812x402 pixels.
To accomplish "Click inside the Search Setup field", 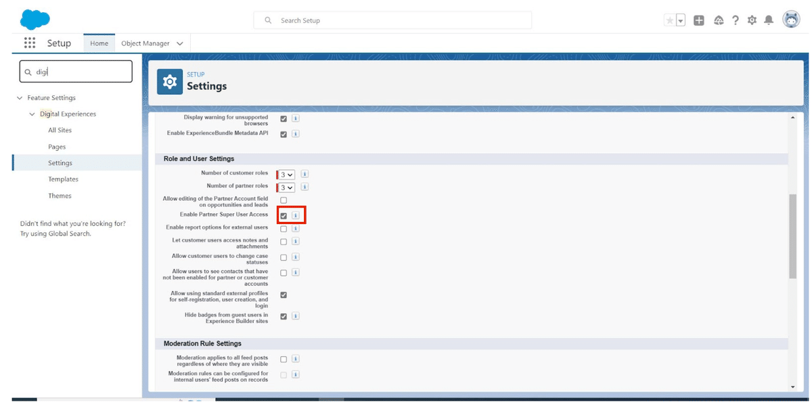I will 392,20.
